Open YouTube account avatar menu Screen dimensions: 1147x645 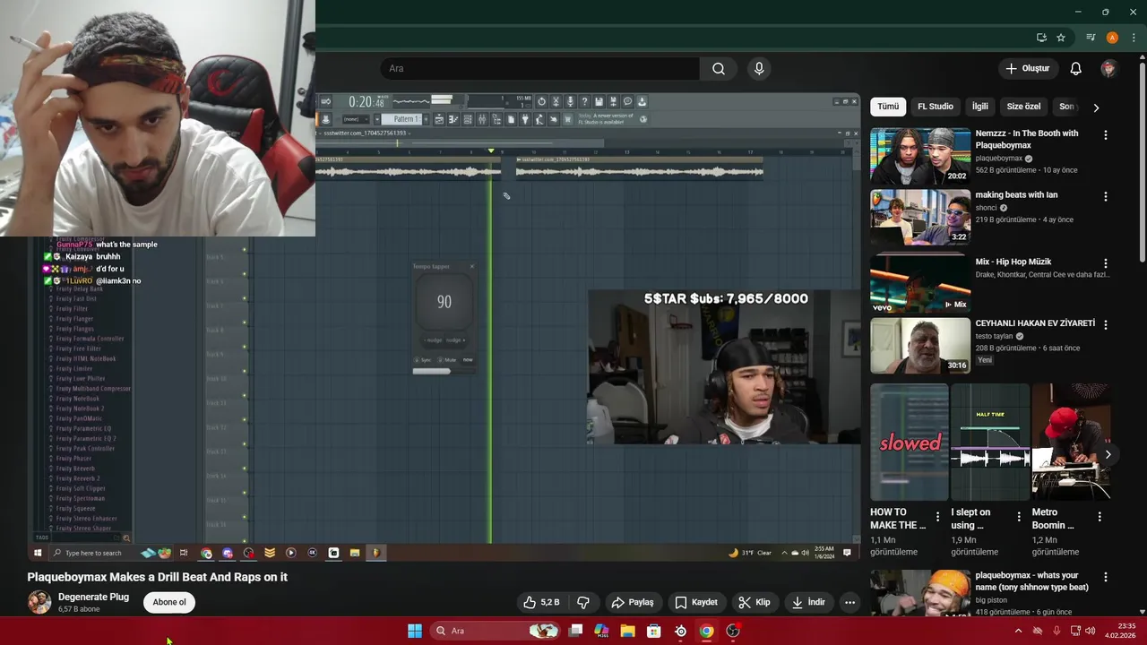click(x=1108, y=69)
